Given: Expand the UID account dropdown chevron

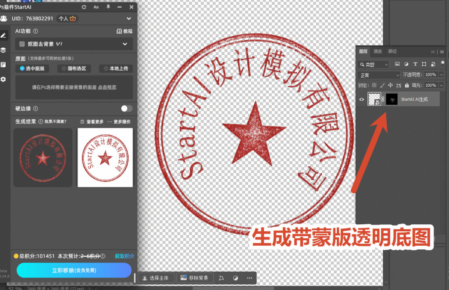Looking at the screenshot, I should point(129,18).
